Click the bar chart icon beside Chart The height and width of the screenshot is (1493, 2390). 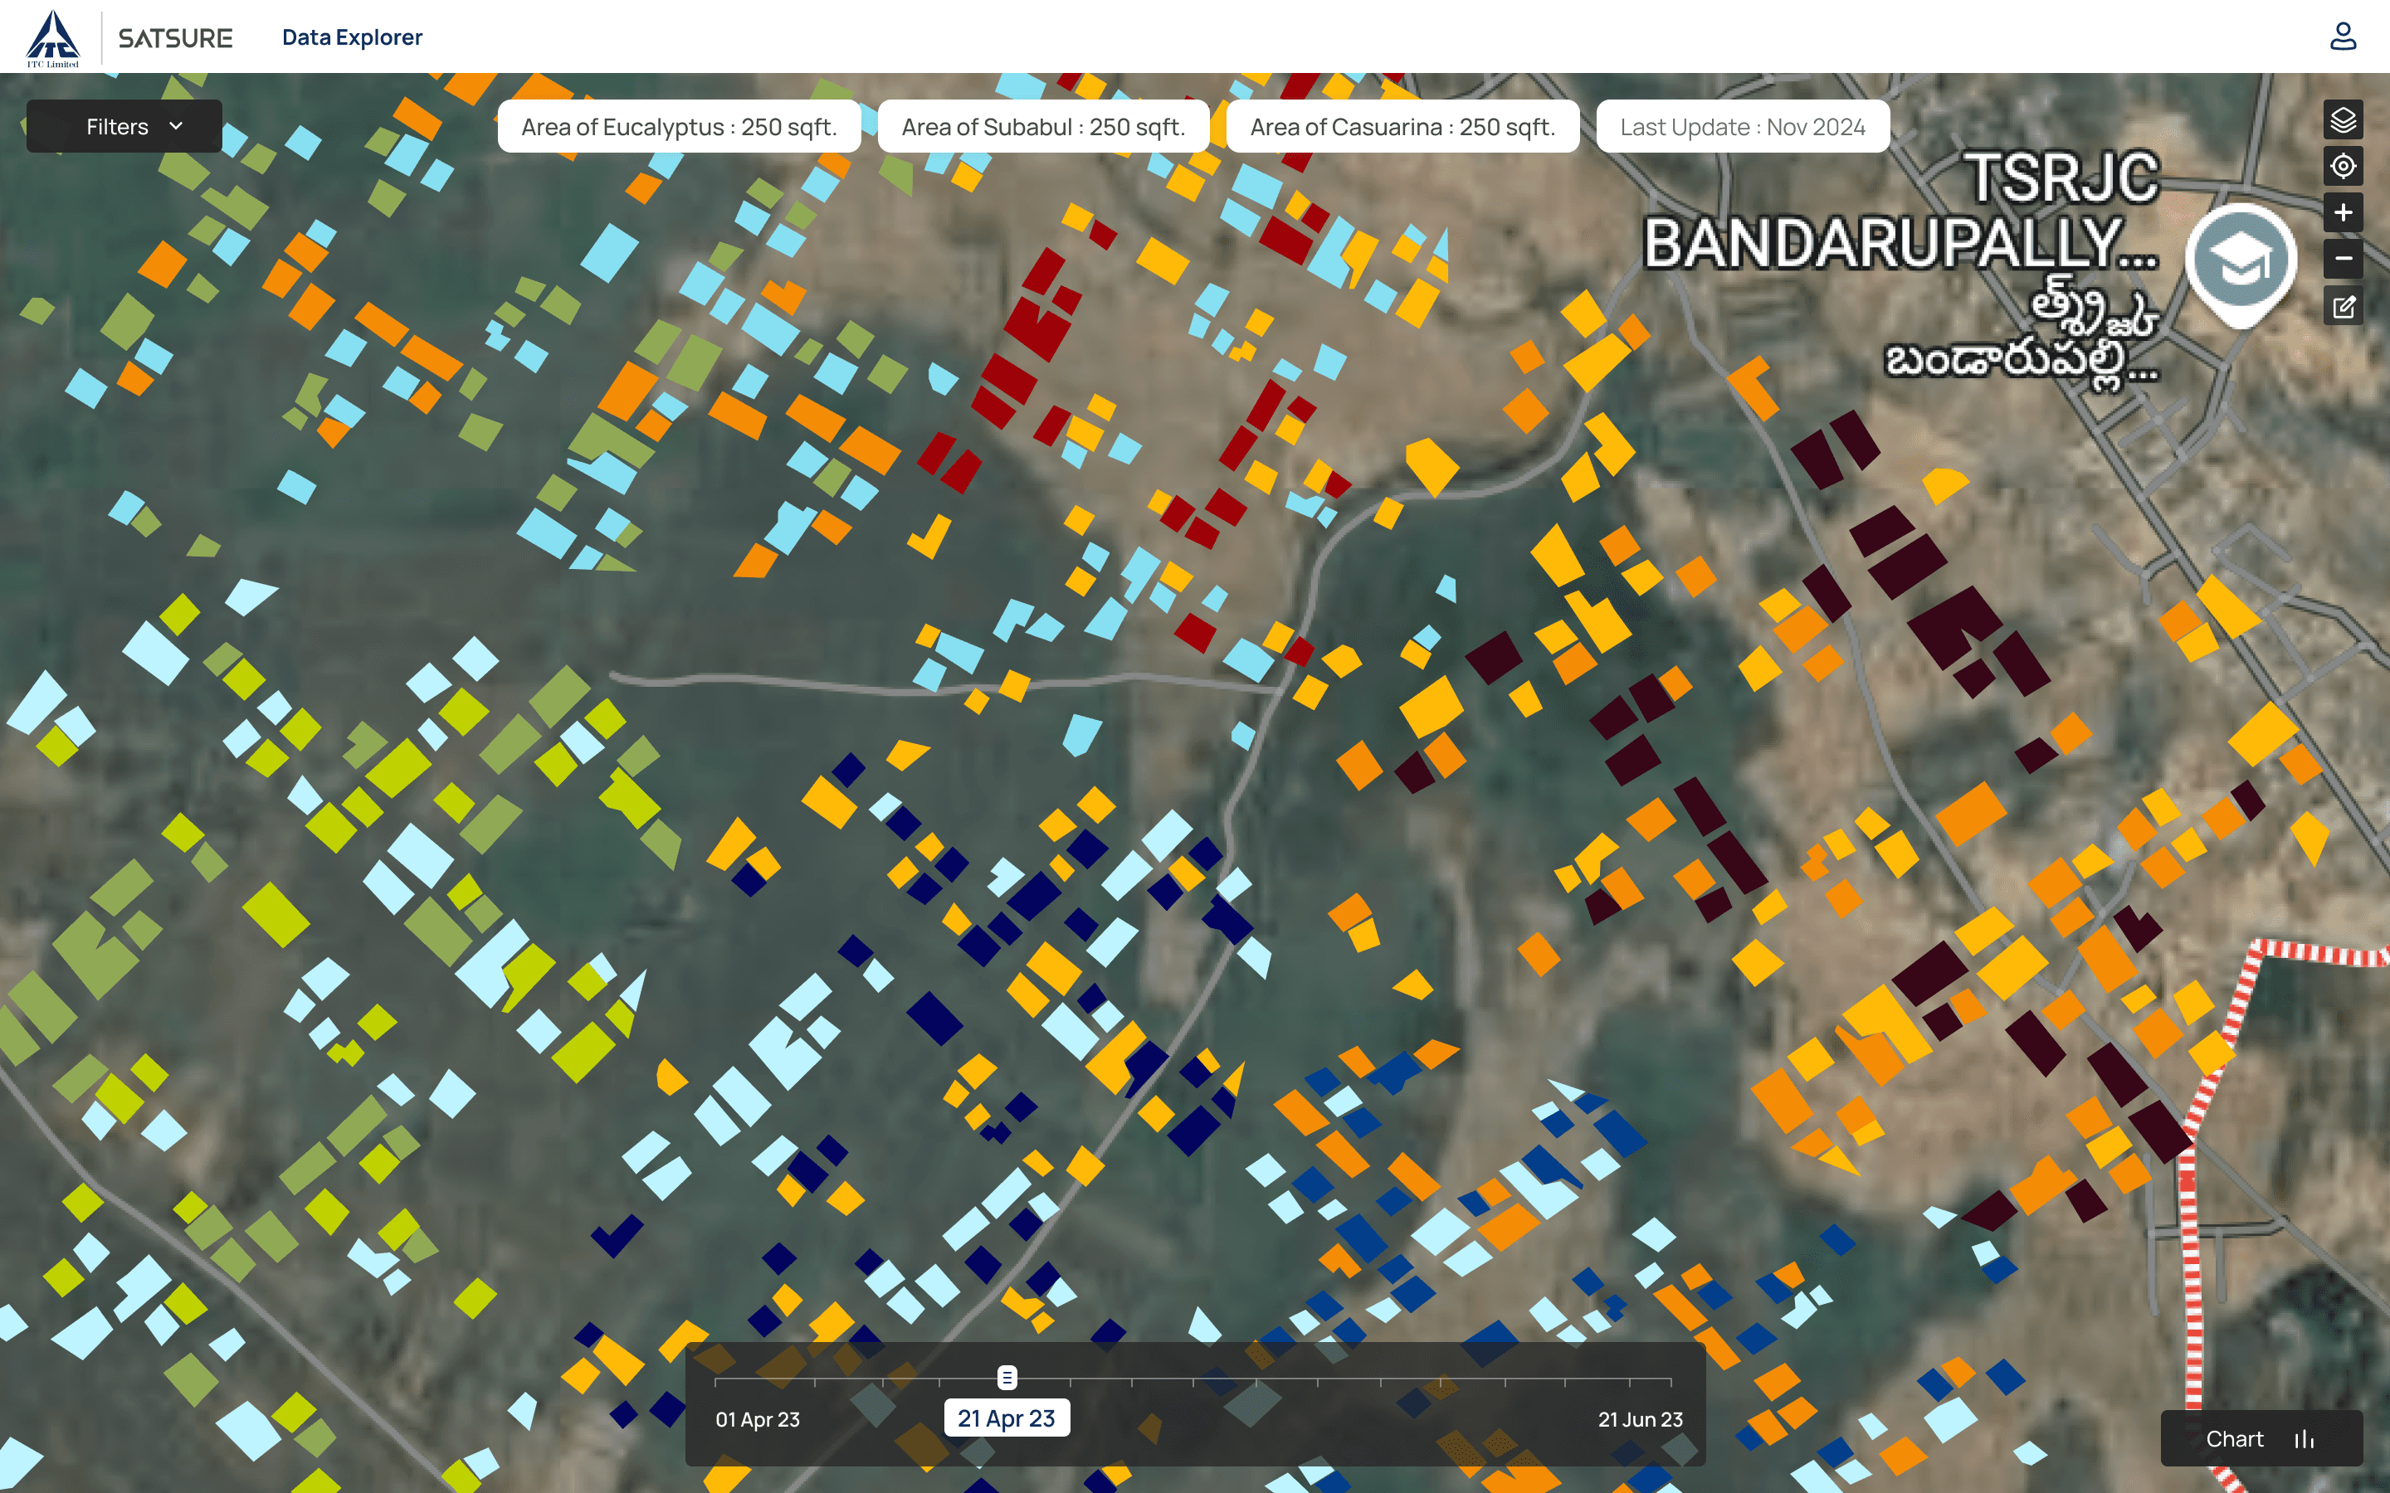2304,1439
